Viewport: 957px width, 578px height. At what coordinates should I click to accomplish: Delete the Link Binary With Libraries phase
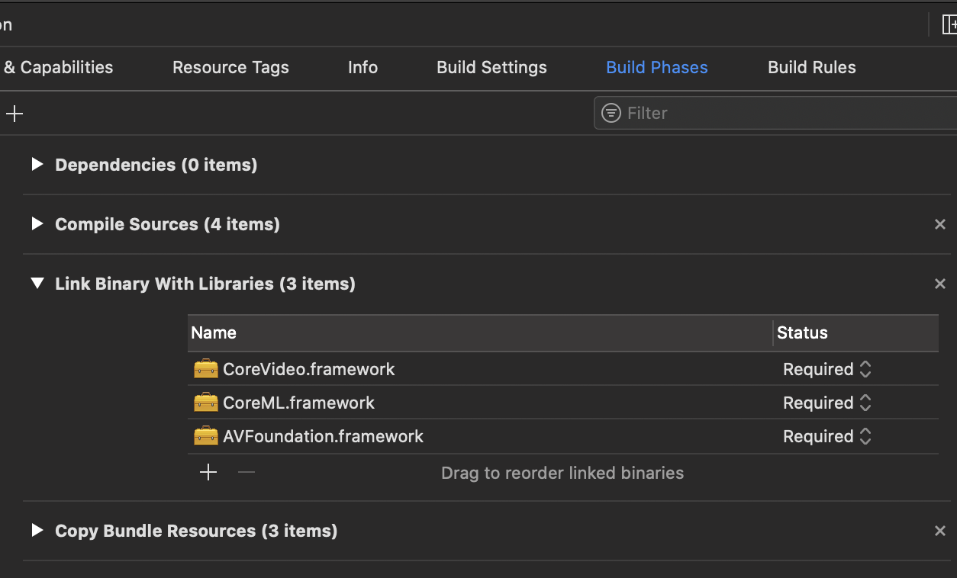pos(940,284)
